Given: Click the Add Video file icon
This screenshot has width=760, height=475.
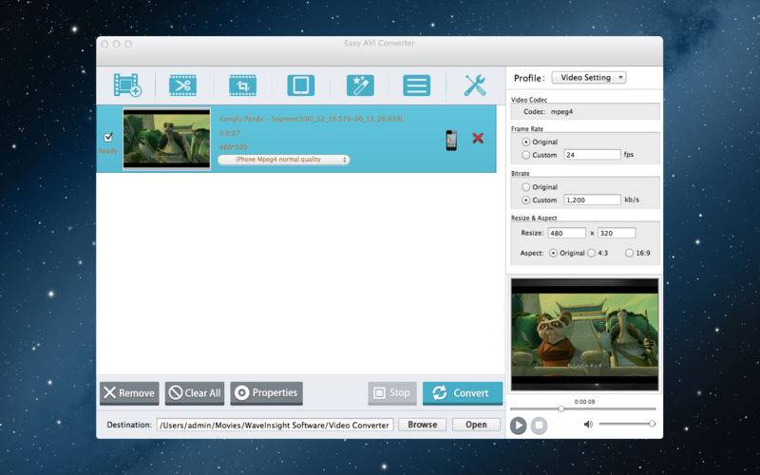Looking at the screenshot, I should pos(127,85).
